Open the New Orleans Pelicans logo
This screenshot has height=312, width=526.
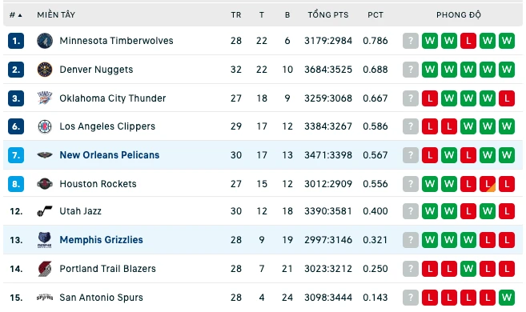(45, 155)
